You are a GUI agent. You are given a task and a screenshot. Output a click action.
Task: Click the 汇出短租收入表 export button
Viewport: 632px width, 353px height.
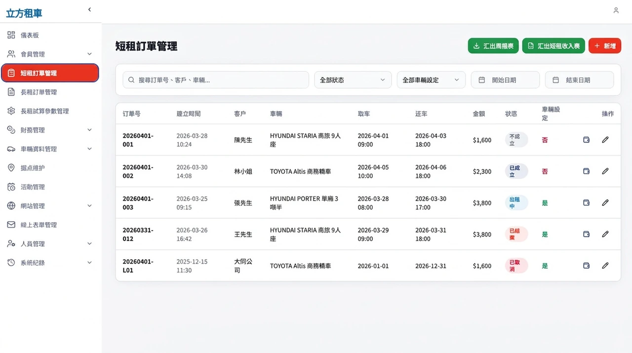[x=553, y=46]
